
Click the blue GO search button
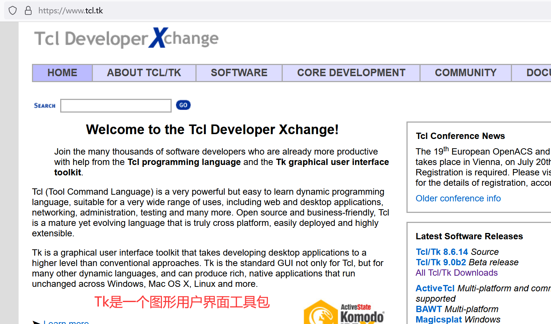pyautogui.click(x=183, y=105)
